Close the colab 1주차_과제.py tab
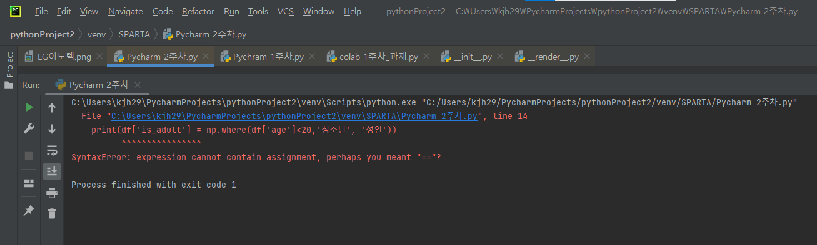The image size is (817, 245). [x=426, y=57]
